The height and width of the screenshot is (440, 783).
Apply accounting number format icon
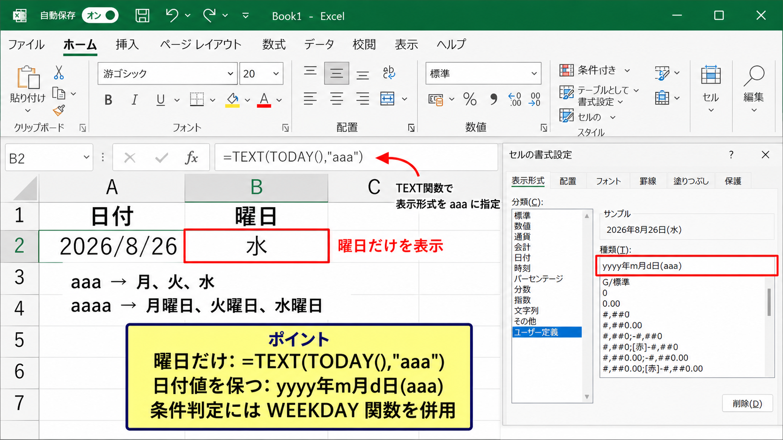(436, 100)
